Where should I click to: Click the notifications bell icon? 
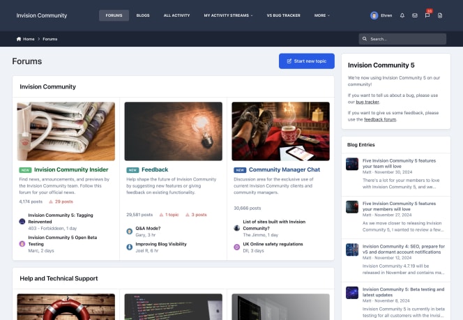[x=402, y=15]
